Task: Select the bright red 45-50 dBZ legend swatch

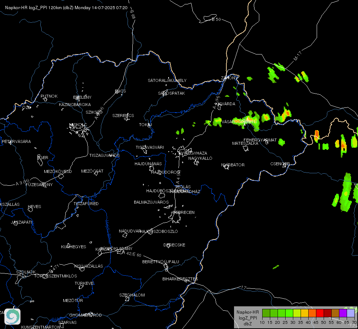Action: 320,313
